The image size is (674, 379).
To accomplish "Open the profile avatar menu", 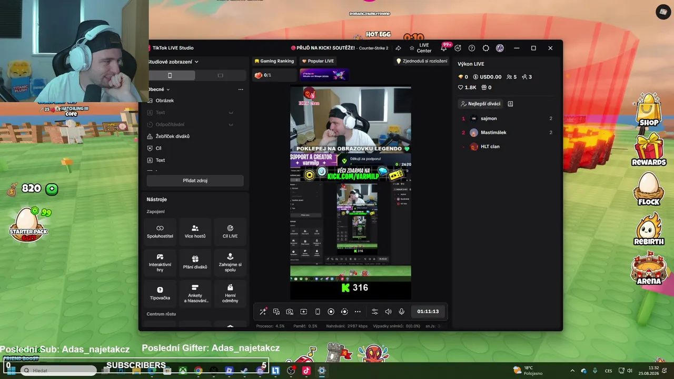I will click(x=500, y=48).
